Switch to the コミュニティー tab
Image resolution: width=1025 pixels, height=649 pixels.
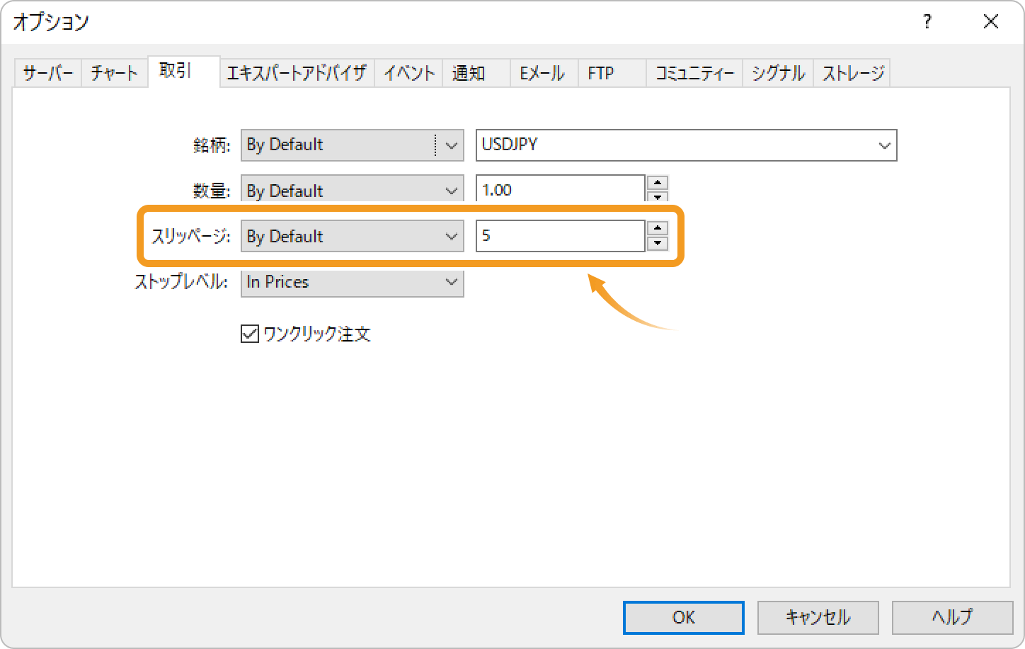pos(694,73)
